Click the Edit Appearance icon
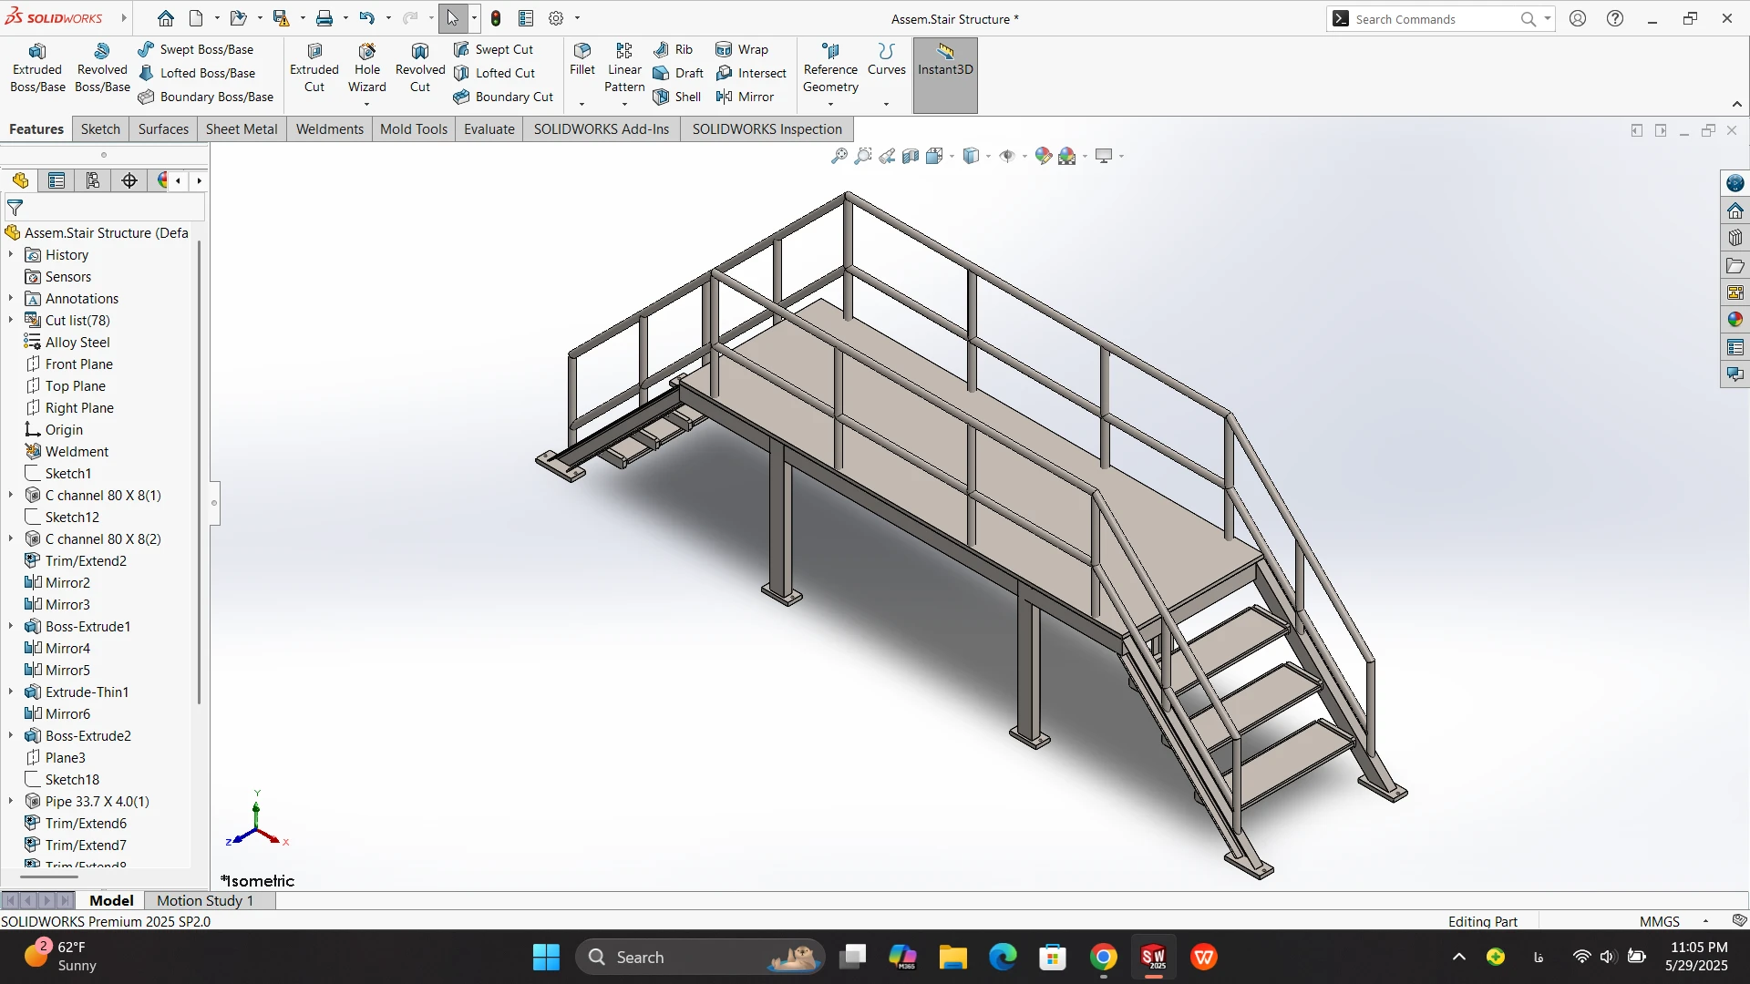This screenshot has height=984, width=1750. click(1043, 157)
